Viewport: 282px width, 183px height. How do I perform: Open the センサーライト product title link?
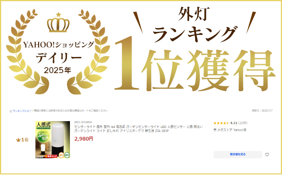tap(138, 129)
